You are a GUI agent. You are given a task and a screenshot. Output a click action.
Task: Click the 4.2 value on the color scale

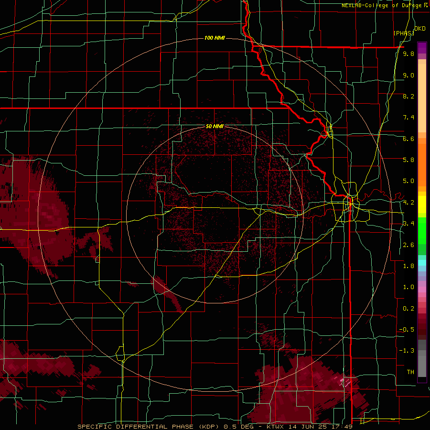click(408, 203)
